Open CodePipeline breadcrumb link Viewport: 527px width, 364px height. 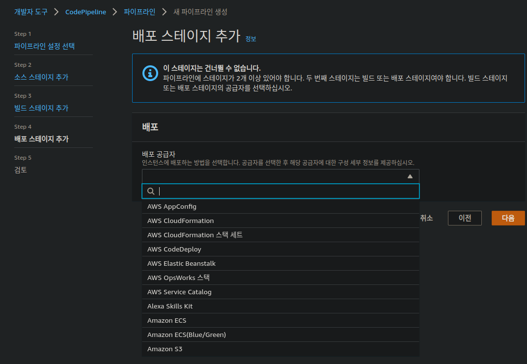[x=85, y=12]
